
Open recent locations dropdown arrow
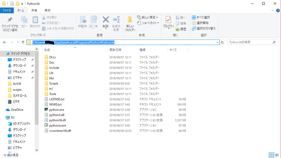18,42
